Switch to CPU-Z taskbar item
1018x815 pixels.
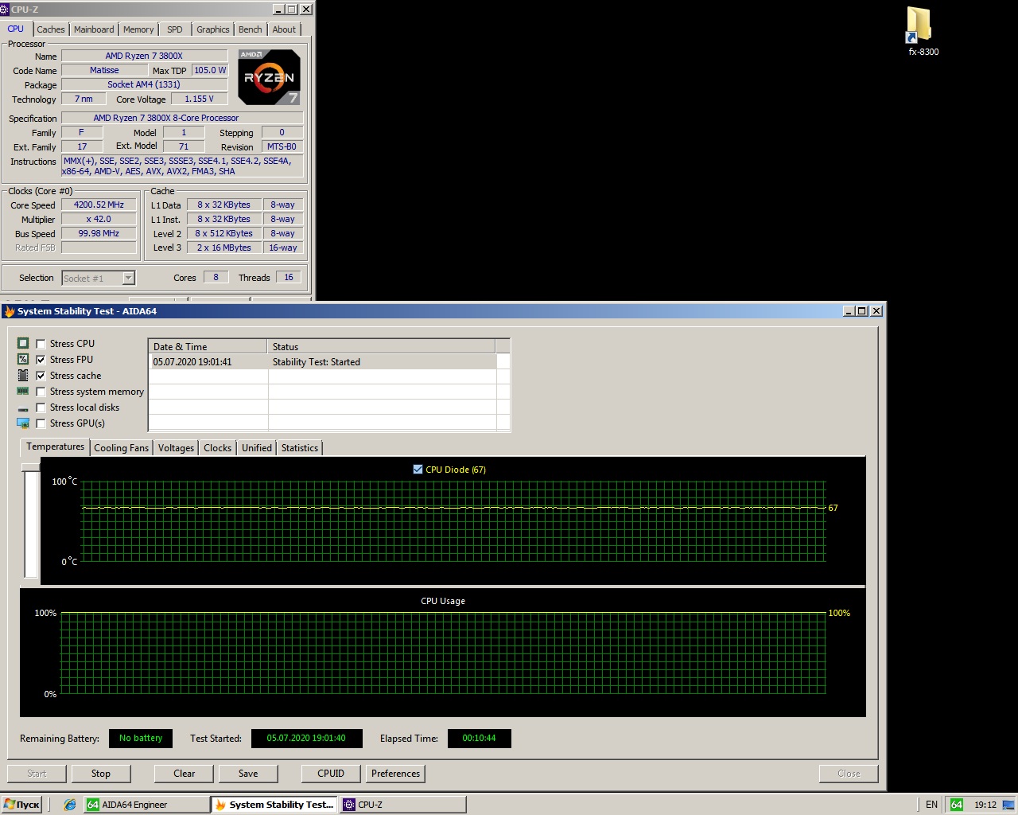(403, 805)
